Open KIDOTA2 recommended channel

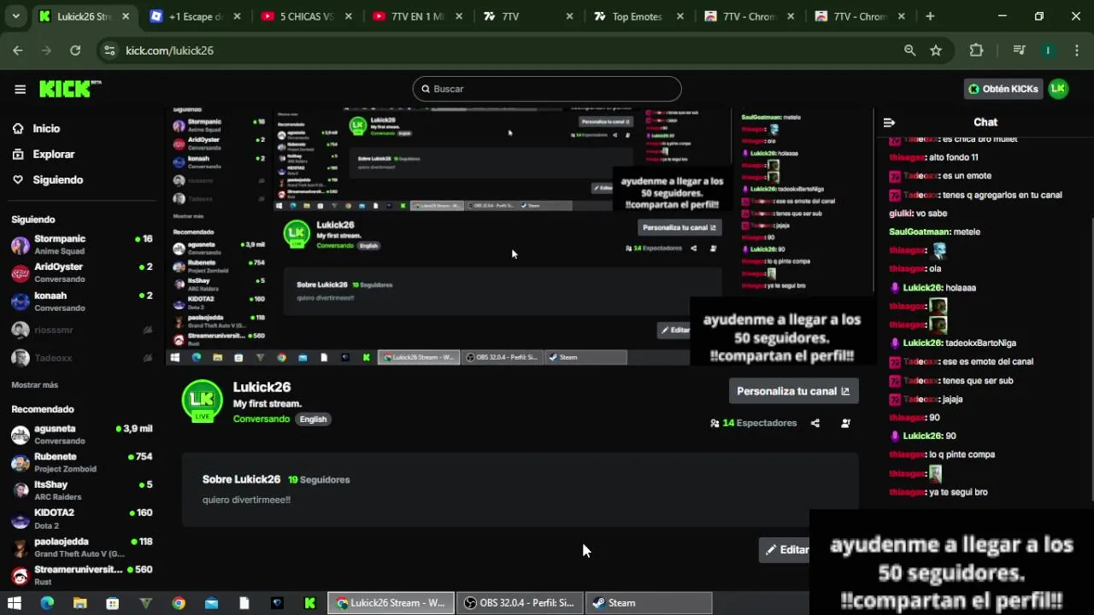[x=82, y=518]
